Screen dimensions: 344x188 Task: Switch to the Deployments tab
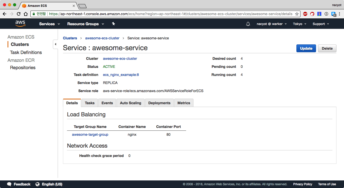pos(159,103)
